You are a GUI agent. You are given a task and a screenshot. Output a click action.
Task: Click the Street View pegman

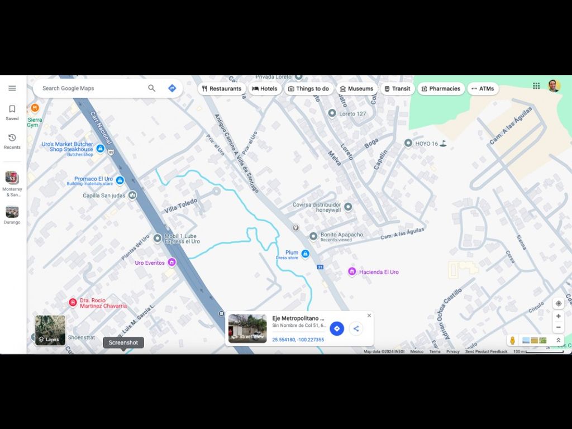click(513, 340)
